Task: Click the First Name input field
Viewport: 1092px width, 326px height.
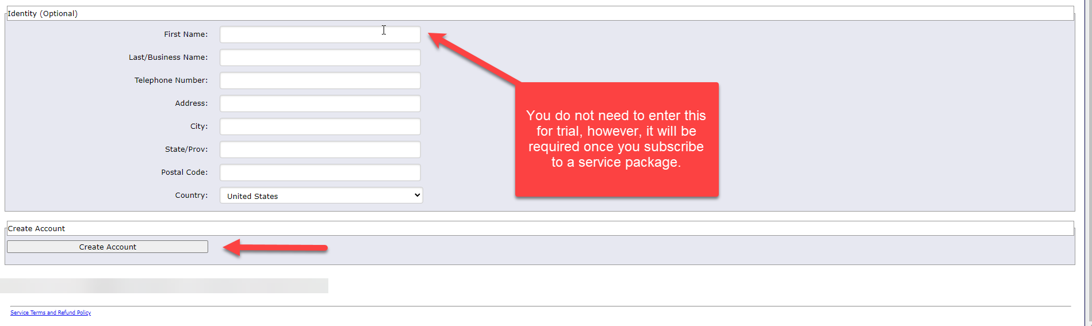Action: (x=320, y=34)
